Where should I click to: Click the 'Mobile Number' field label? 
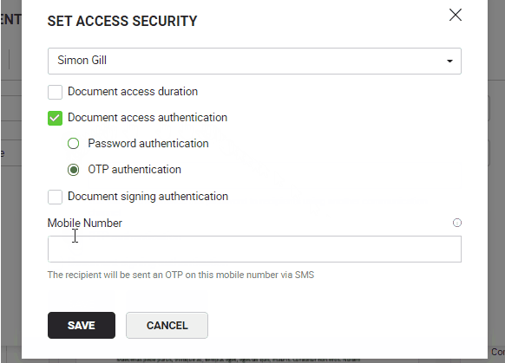[85, 223]
